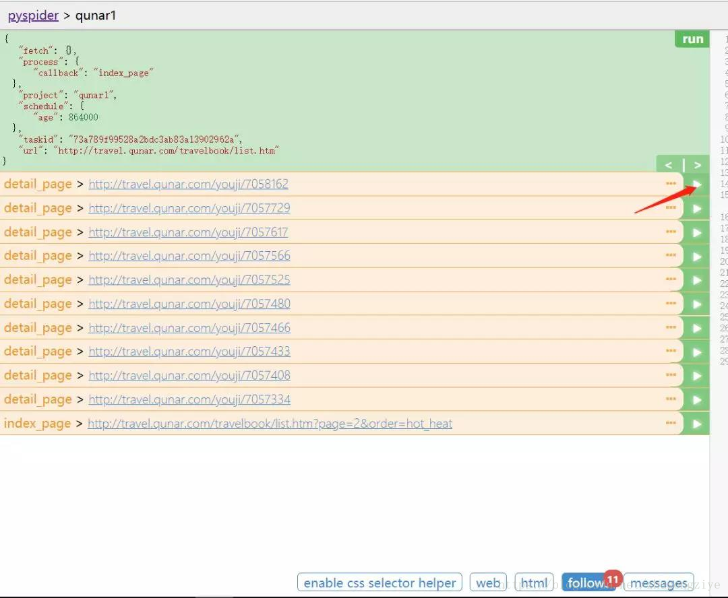Run task for youji/7057617 with its play icon

click(696, 232)
